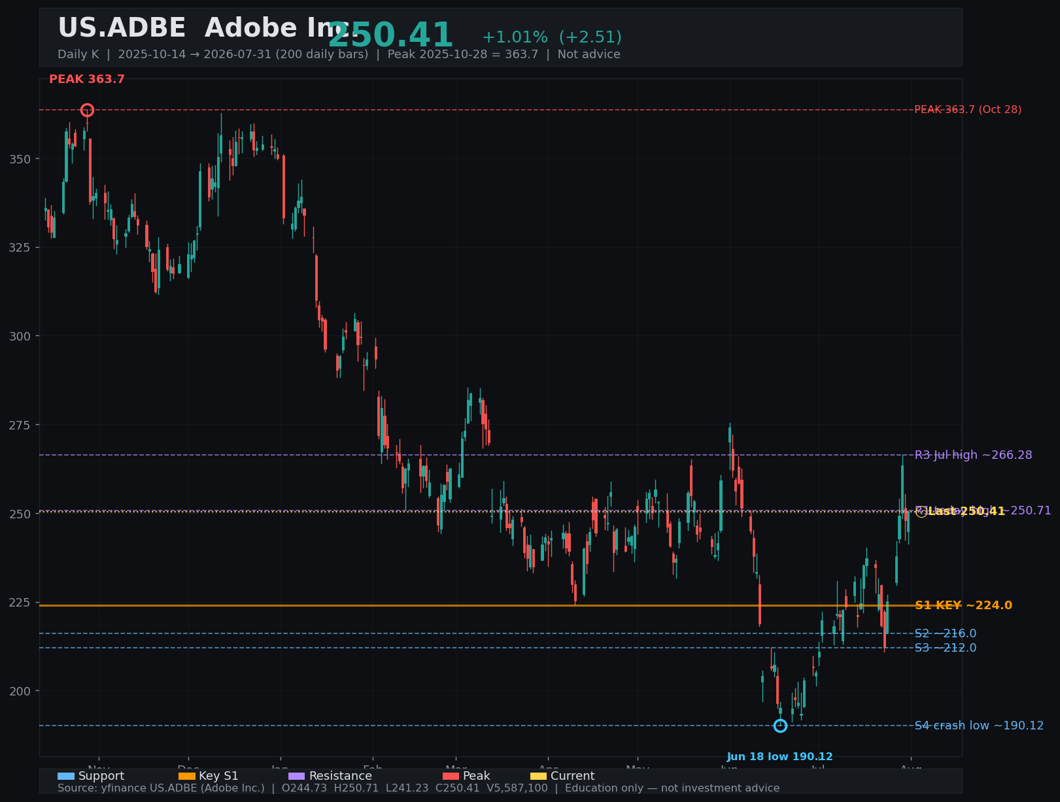Click the 'Jun 18 low 190.12' annotation
The image size is (1060, 802).
tap(780, 757)
